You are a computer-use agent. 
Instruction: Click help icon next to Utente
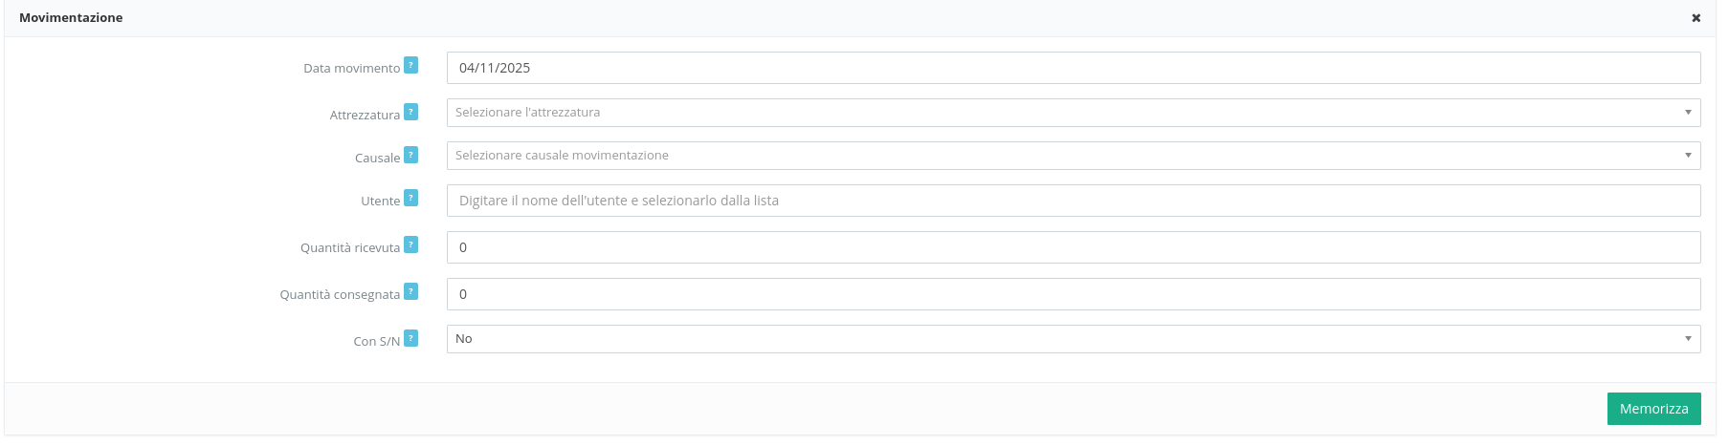(x=410, y=198)
